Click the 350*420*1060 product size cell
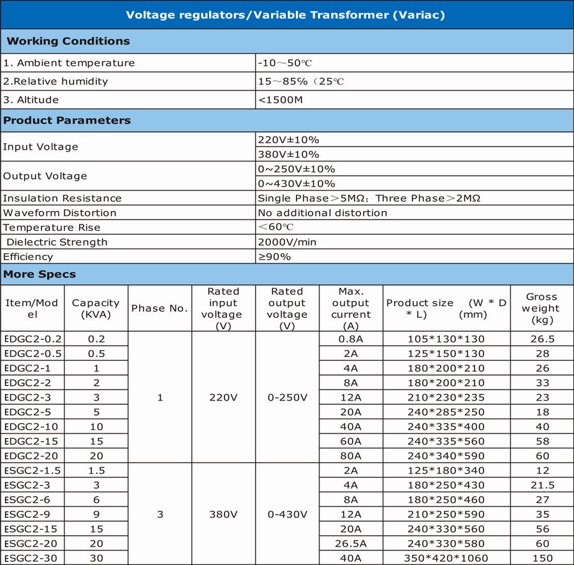 click(x=446, y=558)
